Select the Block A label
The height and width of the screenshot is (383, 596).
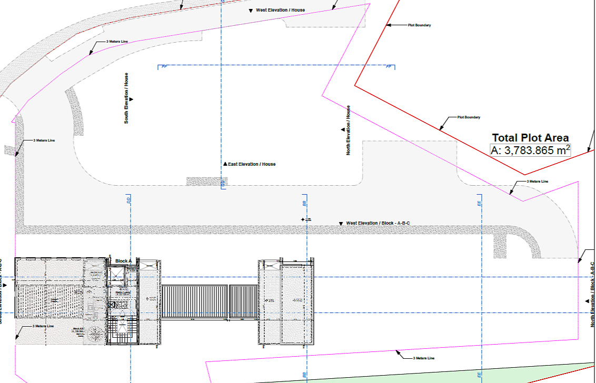(x=123, y=261)
